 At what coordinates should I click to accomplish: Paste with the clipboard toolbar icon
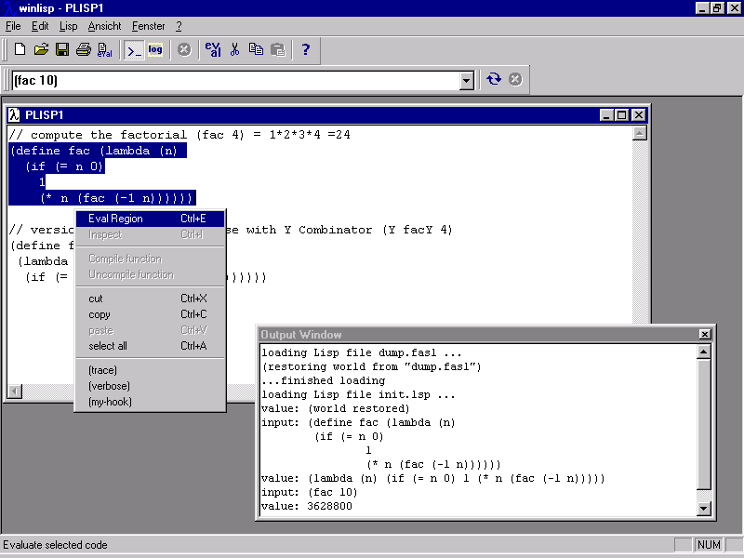277,49
